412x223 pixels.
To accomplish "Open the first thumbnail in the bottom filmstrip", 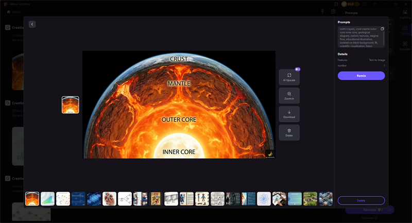I will click(32, 199).
